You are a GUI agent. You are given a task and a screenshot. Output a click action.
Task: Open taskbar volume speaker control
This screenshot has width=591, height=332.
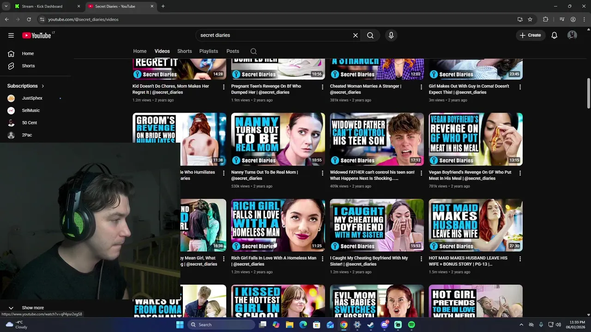(x=558, y=325)
